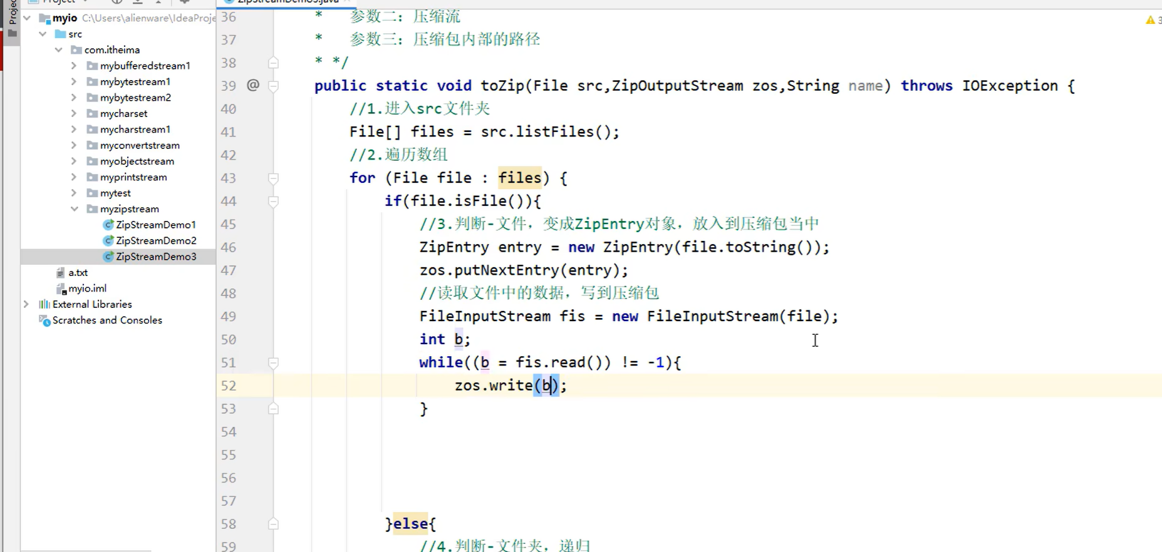Click the ZipStreamDemo1 class icon
This screenshot has height=552, width=1162.
(108, 225)
